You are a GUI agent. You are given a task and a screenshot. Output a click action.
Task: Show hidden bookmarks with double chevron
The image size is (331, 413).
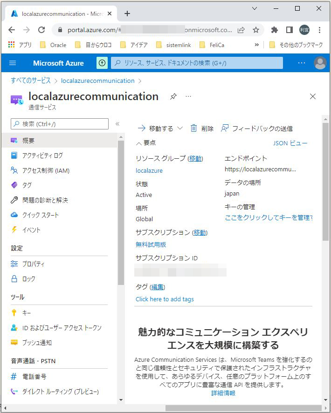coord(256,45)
